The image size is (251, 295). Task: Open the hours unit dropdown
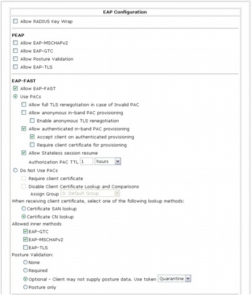(x=108, y=161)
